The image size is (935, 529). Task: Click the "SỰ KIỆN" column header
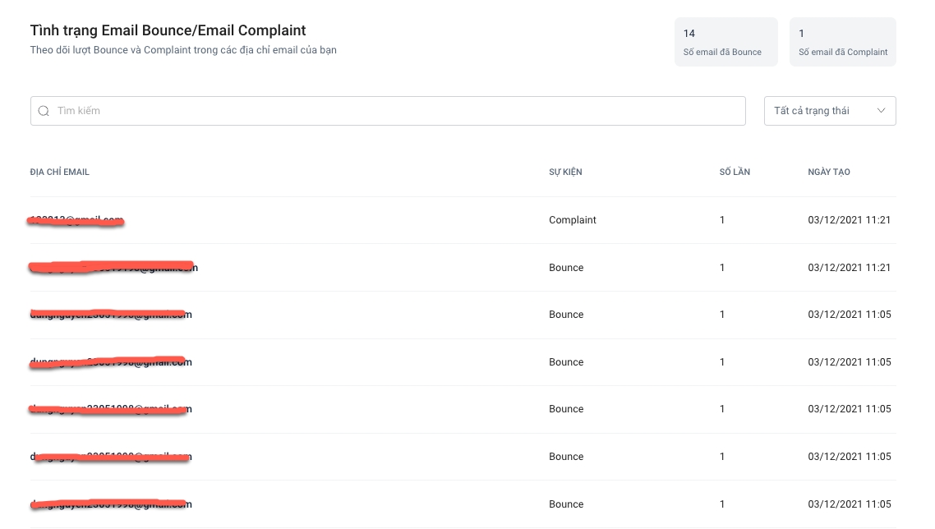click(565, 172)
